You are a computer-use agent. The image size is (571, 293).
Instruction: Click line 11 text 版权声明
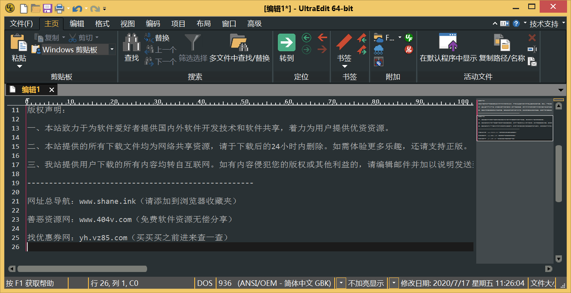(x=46, y=110)
